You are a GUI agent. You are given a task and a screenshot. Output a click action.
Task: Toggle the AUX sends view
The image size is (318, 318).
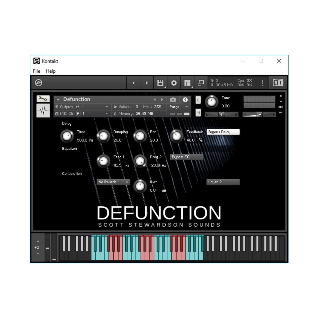tap(281, 107)
